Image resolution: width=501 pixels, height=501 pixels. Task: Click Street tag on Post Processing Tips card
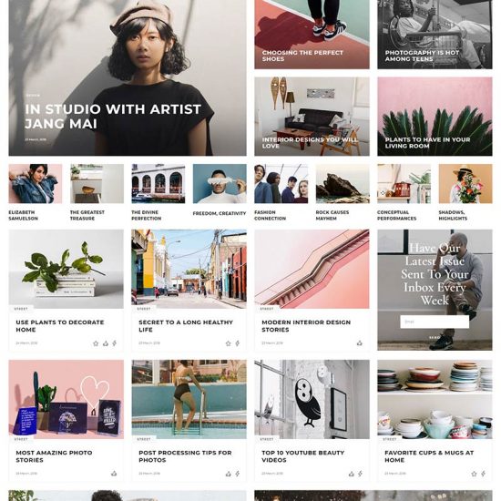click(x=144, y=439)
